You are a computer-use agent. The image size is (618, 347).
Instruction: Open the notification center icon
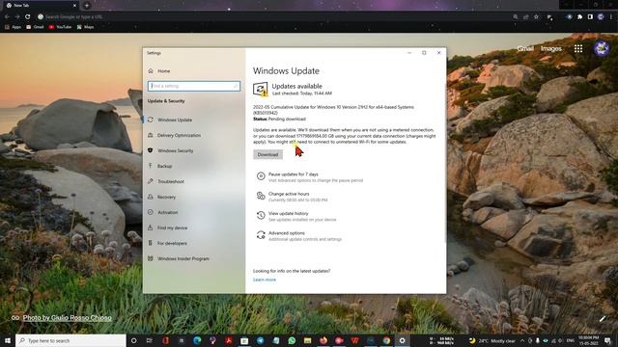tap(607, 340)
